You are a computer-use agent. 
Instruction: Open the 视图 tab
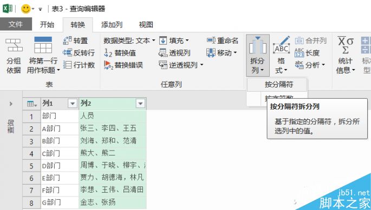click(146, 24)
